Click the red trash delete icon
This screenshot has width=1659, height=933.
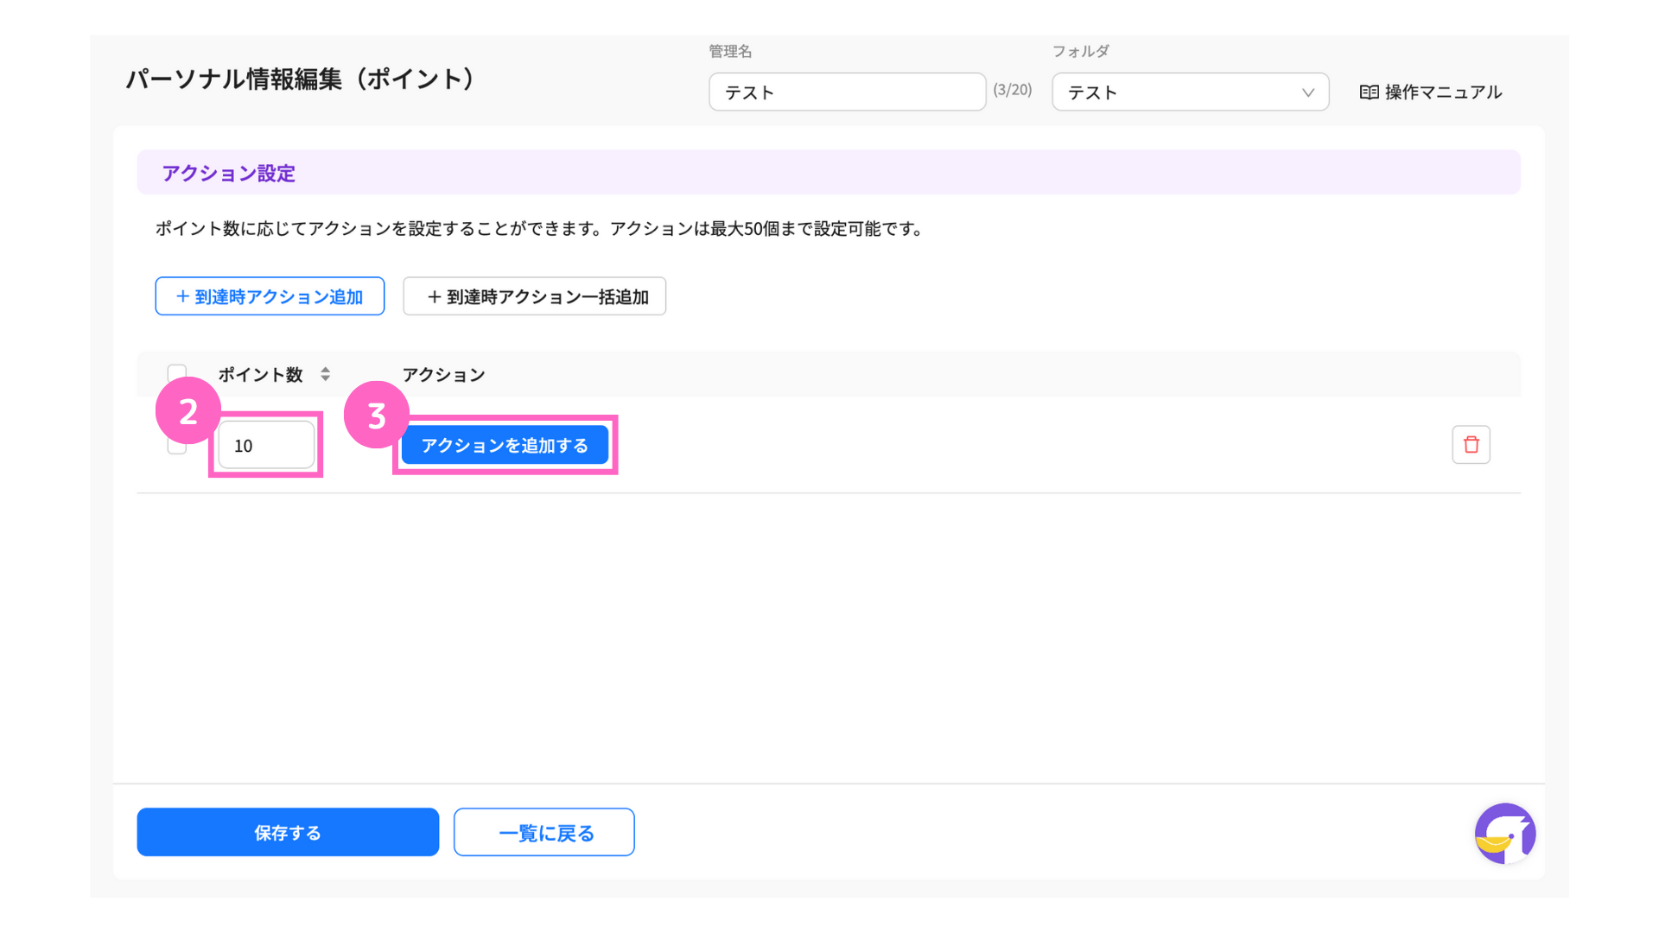pyautogui.click(x=1471, y=445)
